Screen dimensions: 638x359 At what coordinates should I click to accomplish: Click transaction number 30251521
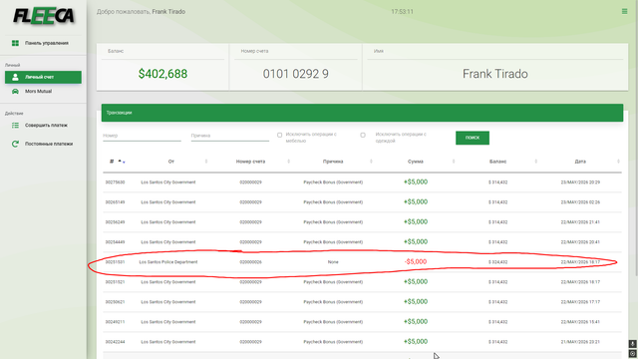[116, 282]
